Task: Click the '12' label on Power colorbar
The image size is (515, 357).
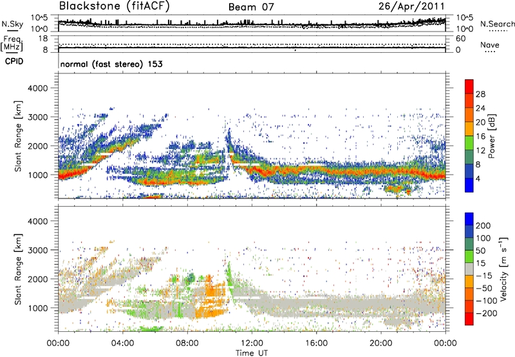Action: pyautogui.click(x=480, y=151)
